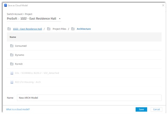Screen dimensions: 167x114
Task: Sort by the Name column header
Action: pyautogui.click(x=13, y=37)
